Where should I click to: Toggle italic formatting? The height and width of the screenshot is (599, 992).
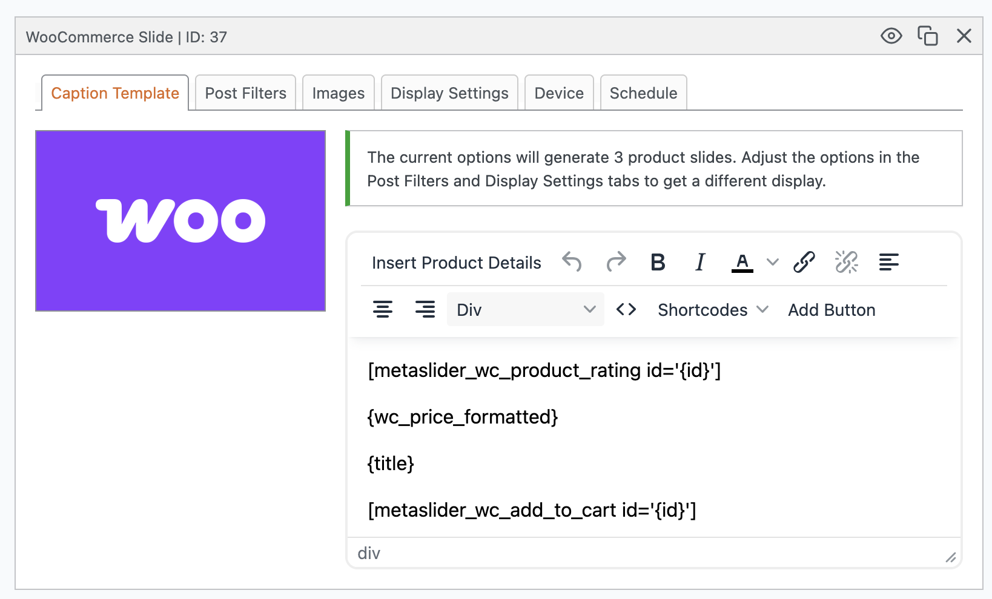700,262
